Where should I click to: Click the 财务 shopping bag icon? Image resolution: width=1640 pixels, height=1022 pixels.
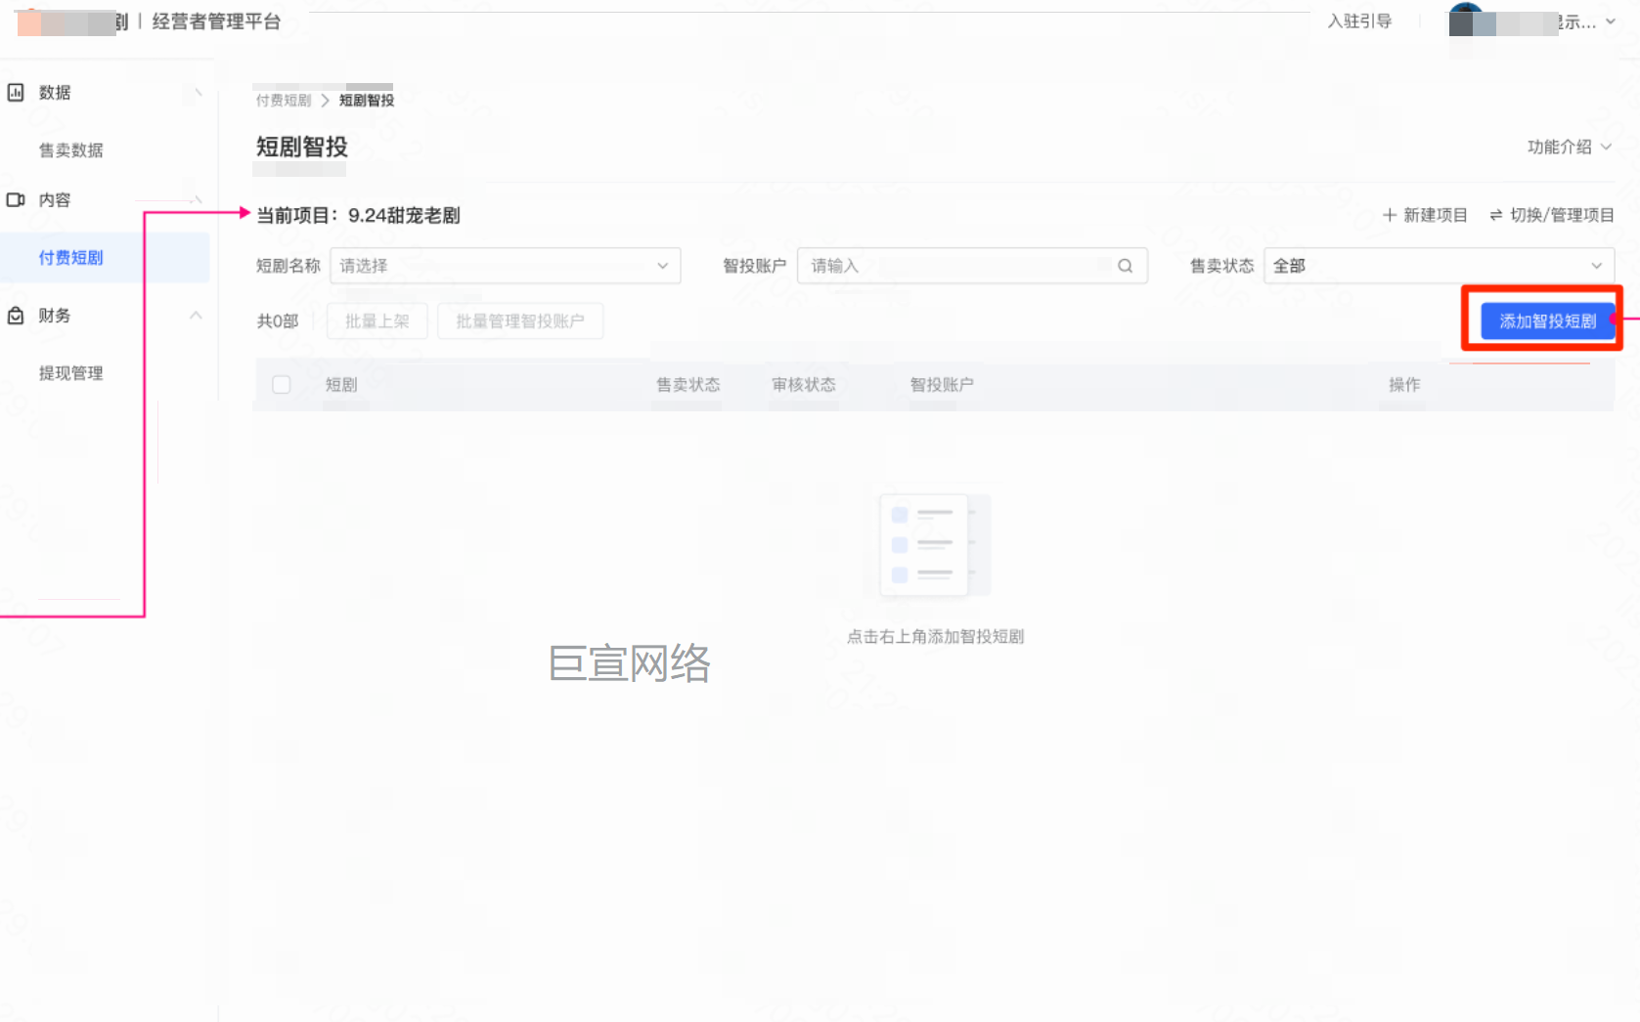point(15,316)
